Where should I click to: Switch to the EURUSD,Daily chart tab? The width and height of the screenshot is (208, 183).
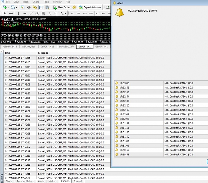pos(66,46)
